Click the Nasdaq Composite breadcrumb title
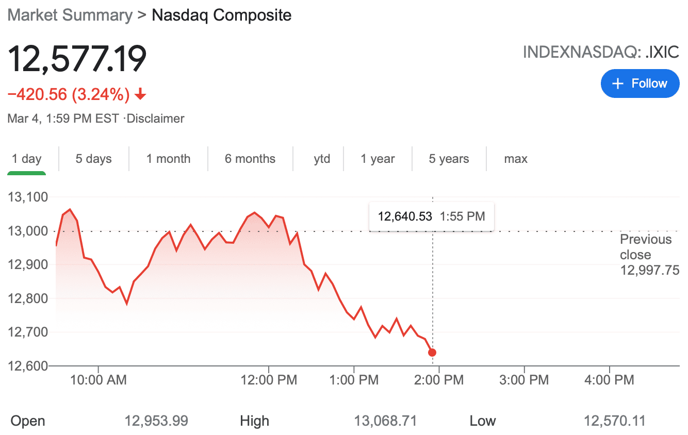The image size is (688, 435). click(x=221, y=15)
